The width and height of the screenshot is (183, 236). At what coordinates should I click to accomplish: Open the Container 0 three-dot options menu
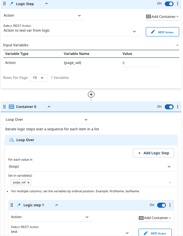pos(178,107)
